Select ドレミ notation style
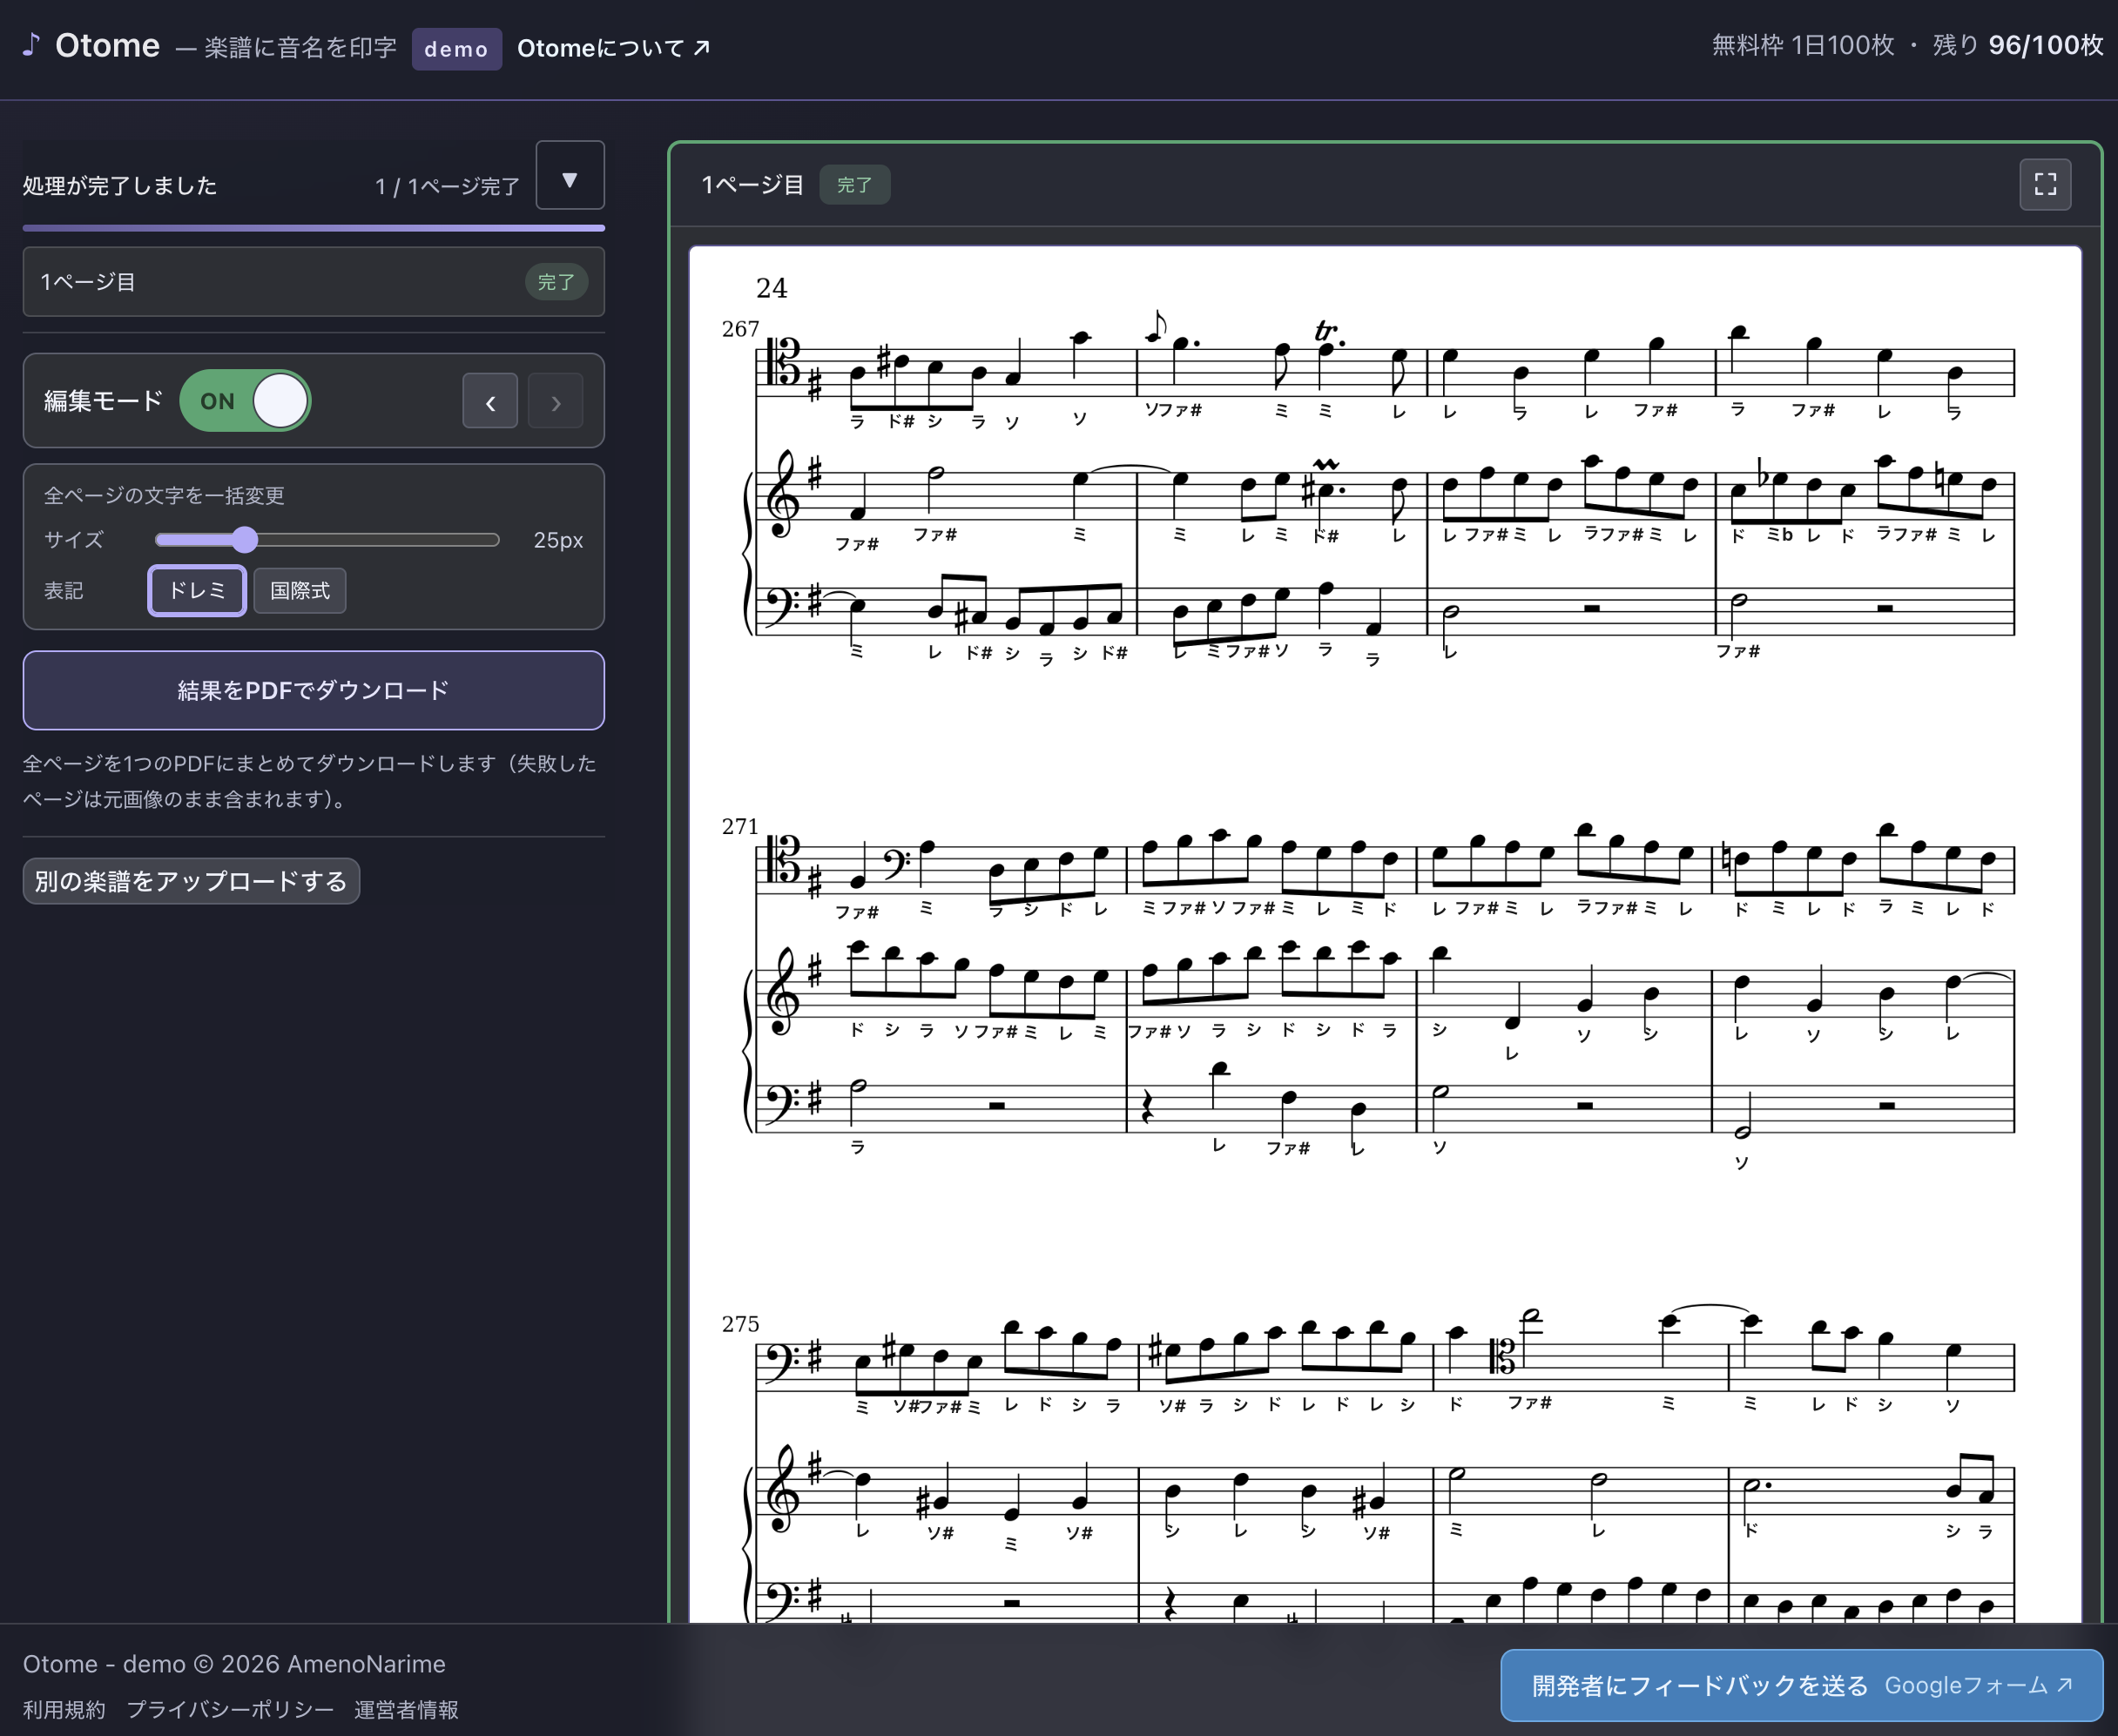The width and height of the screenshot is (2118, 1736). [197, 590]
